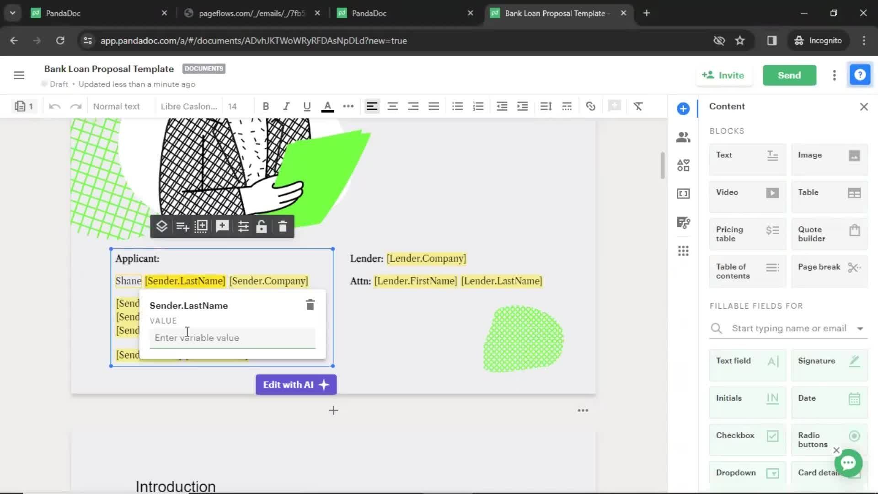
Task: Expand the font name Libre Caslon dropdown
Action: pyautogui.click(x=189, y=106)
